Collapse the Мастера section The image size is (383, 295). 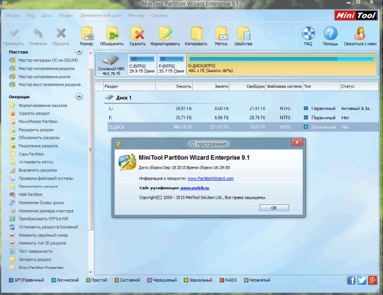[x=79, y=52]
